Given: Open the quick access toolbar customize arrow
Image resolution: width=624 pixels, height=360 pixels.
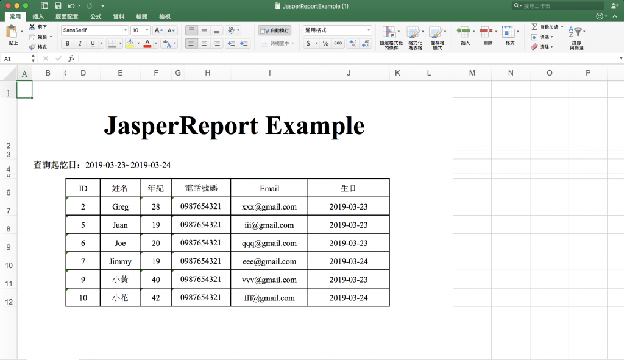Looking at the screenshot, I should pos(102,5).
